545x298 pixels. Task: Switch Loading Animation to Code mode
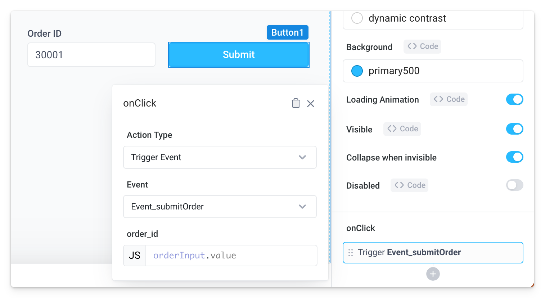449,99
